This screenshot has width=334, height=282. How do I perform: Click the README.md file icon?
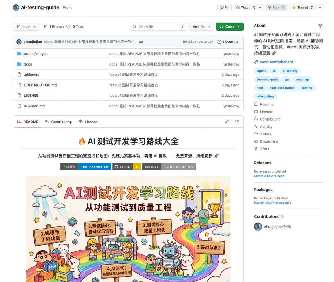(x=19, y=106)
